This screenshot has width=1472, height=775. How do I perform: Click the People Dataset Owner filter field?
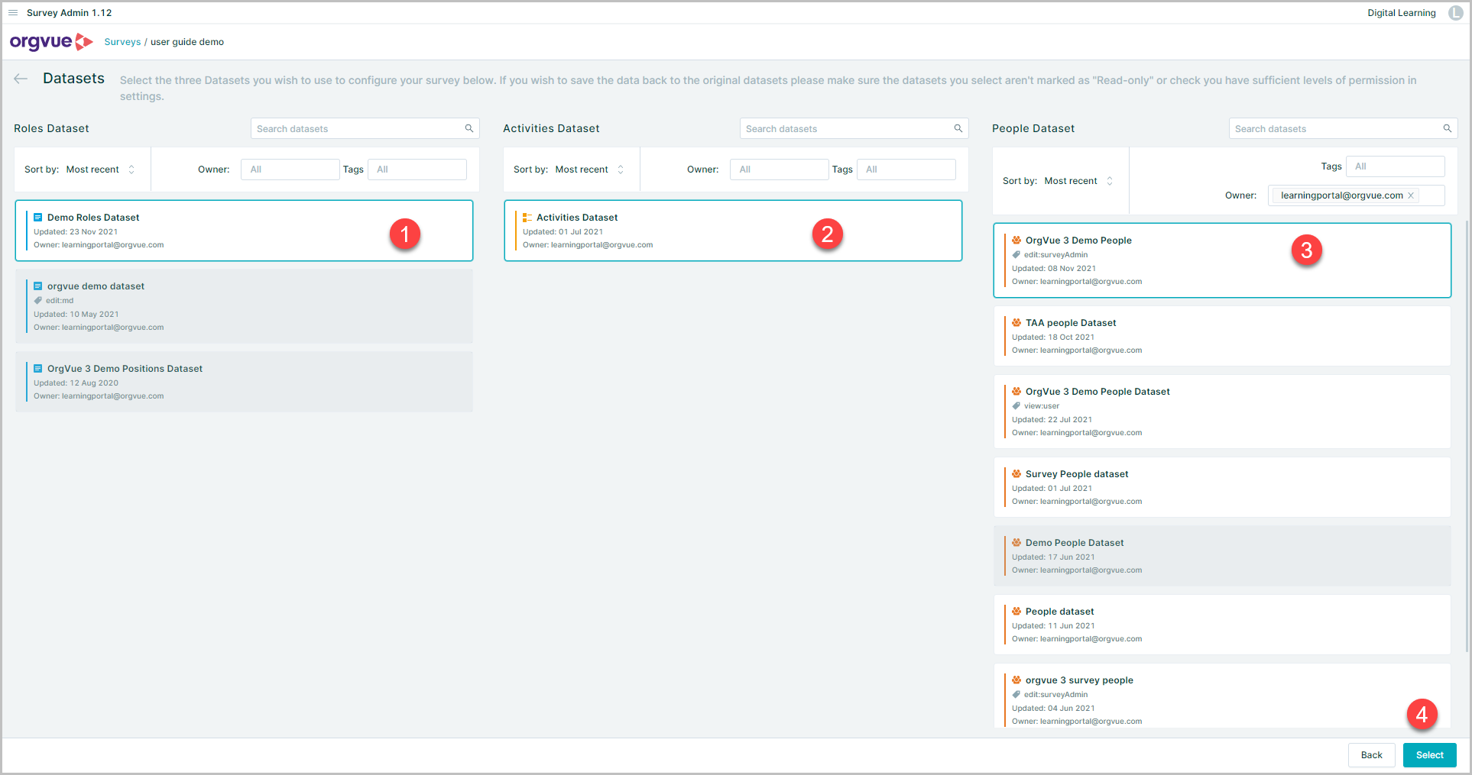click(x=1357, y=195)
